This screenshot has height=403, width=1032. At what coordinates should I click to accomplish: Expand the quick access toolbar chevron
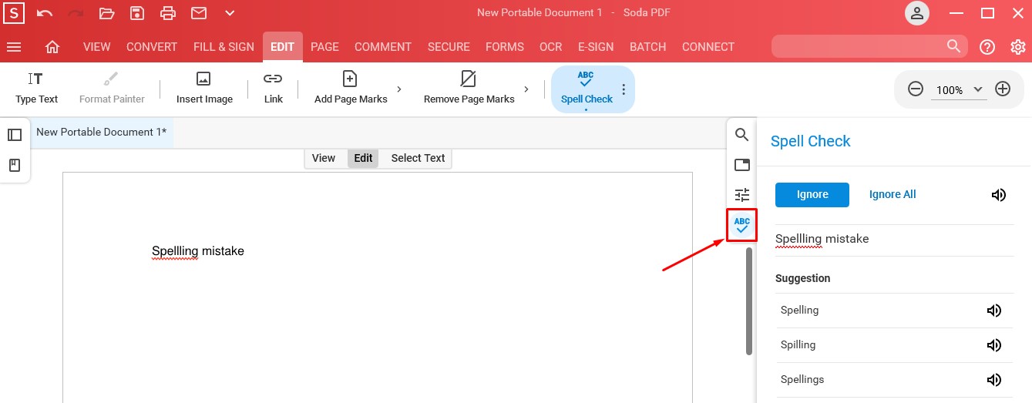230,13
